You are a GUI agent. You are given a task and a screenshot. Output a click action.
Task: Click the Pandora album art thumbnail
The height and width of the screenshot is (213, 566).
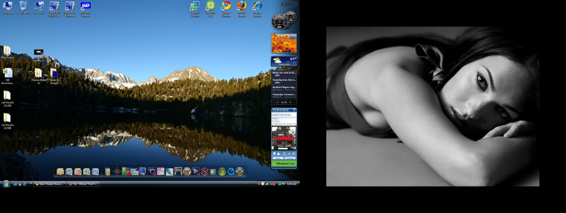[284, 138]
